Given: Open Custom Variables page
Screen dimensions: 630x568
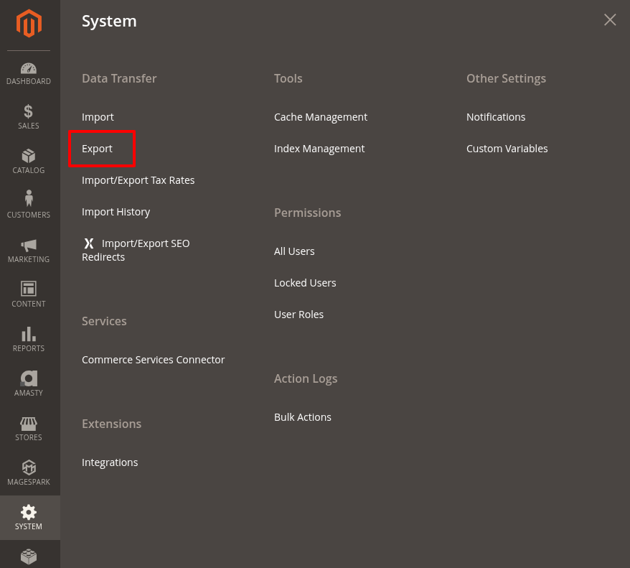Looking at the screenshot, I should coord(507,149).
